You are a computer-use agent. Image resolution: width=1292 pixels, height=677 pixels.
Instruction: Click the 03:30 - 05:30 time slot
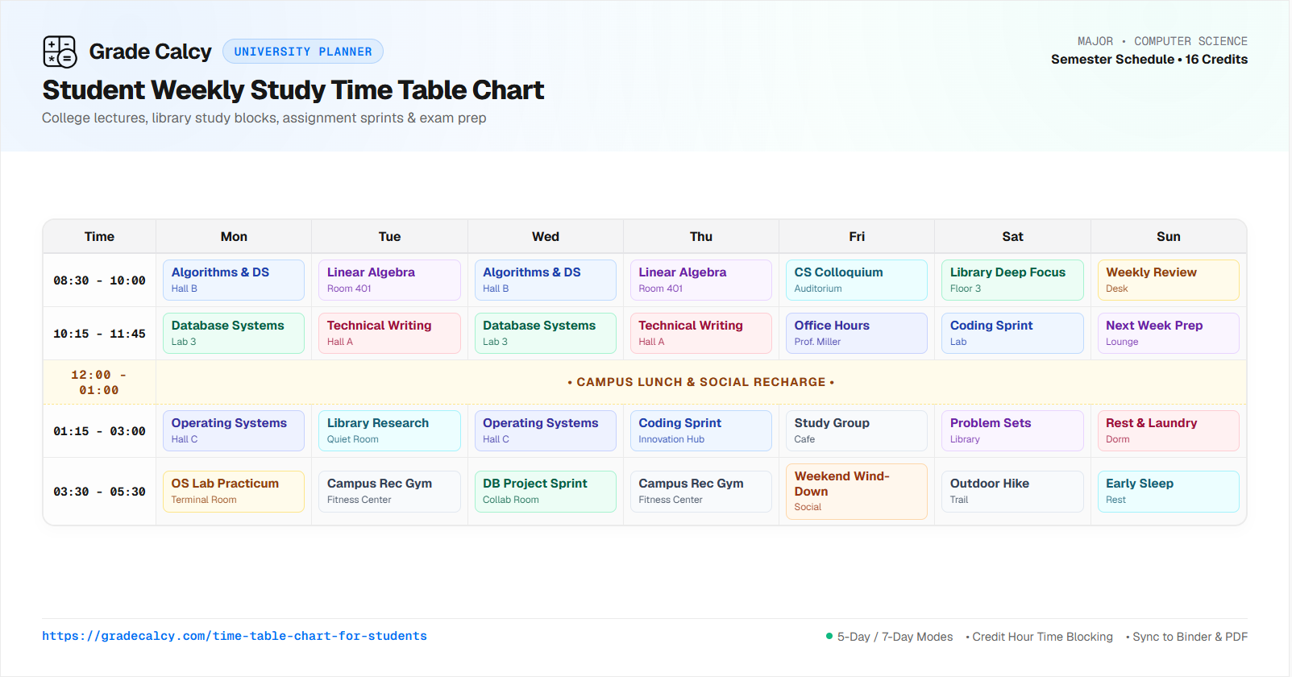[x=99, y=492]
